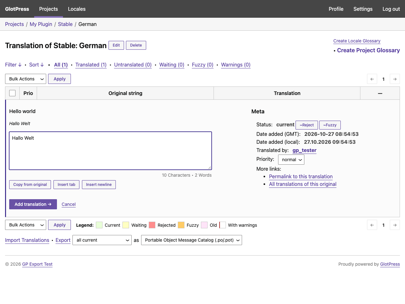The width and height of the screenshot is (405, 304).
Task: Go to previous page using top pagination arrow
Action: click(x=372, y=79)
